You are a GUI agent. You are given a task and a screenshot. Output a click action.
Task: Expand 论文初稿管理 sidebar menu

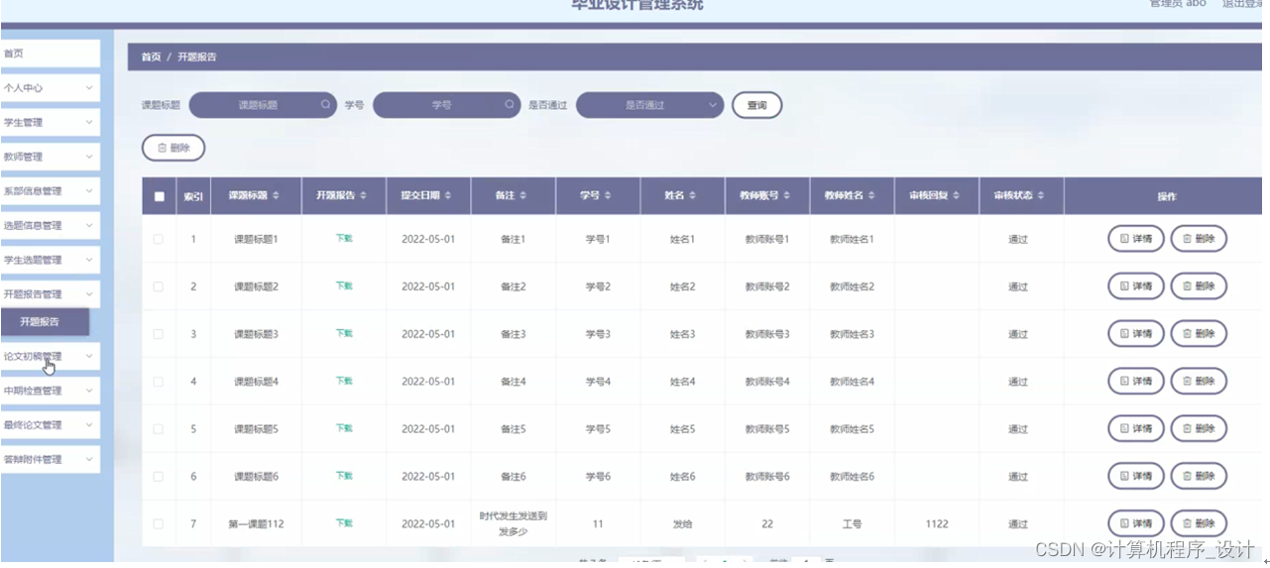pos(50,357)
